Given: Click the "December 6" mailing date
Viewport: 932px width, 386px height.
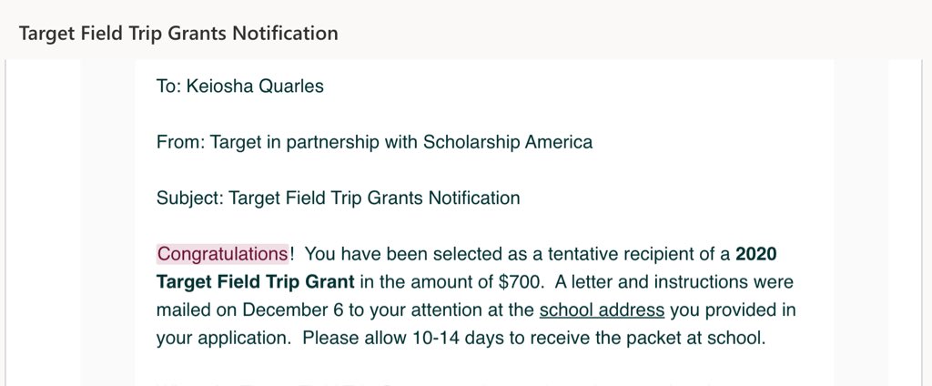Looking at the screenshot, I should [285, 310].
